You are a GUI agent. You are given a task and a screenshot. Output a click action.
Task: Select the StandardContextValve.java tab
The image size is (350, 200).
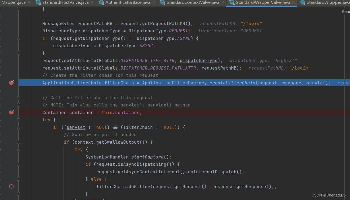point(193,3)
